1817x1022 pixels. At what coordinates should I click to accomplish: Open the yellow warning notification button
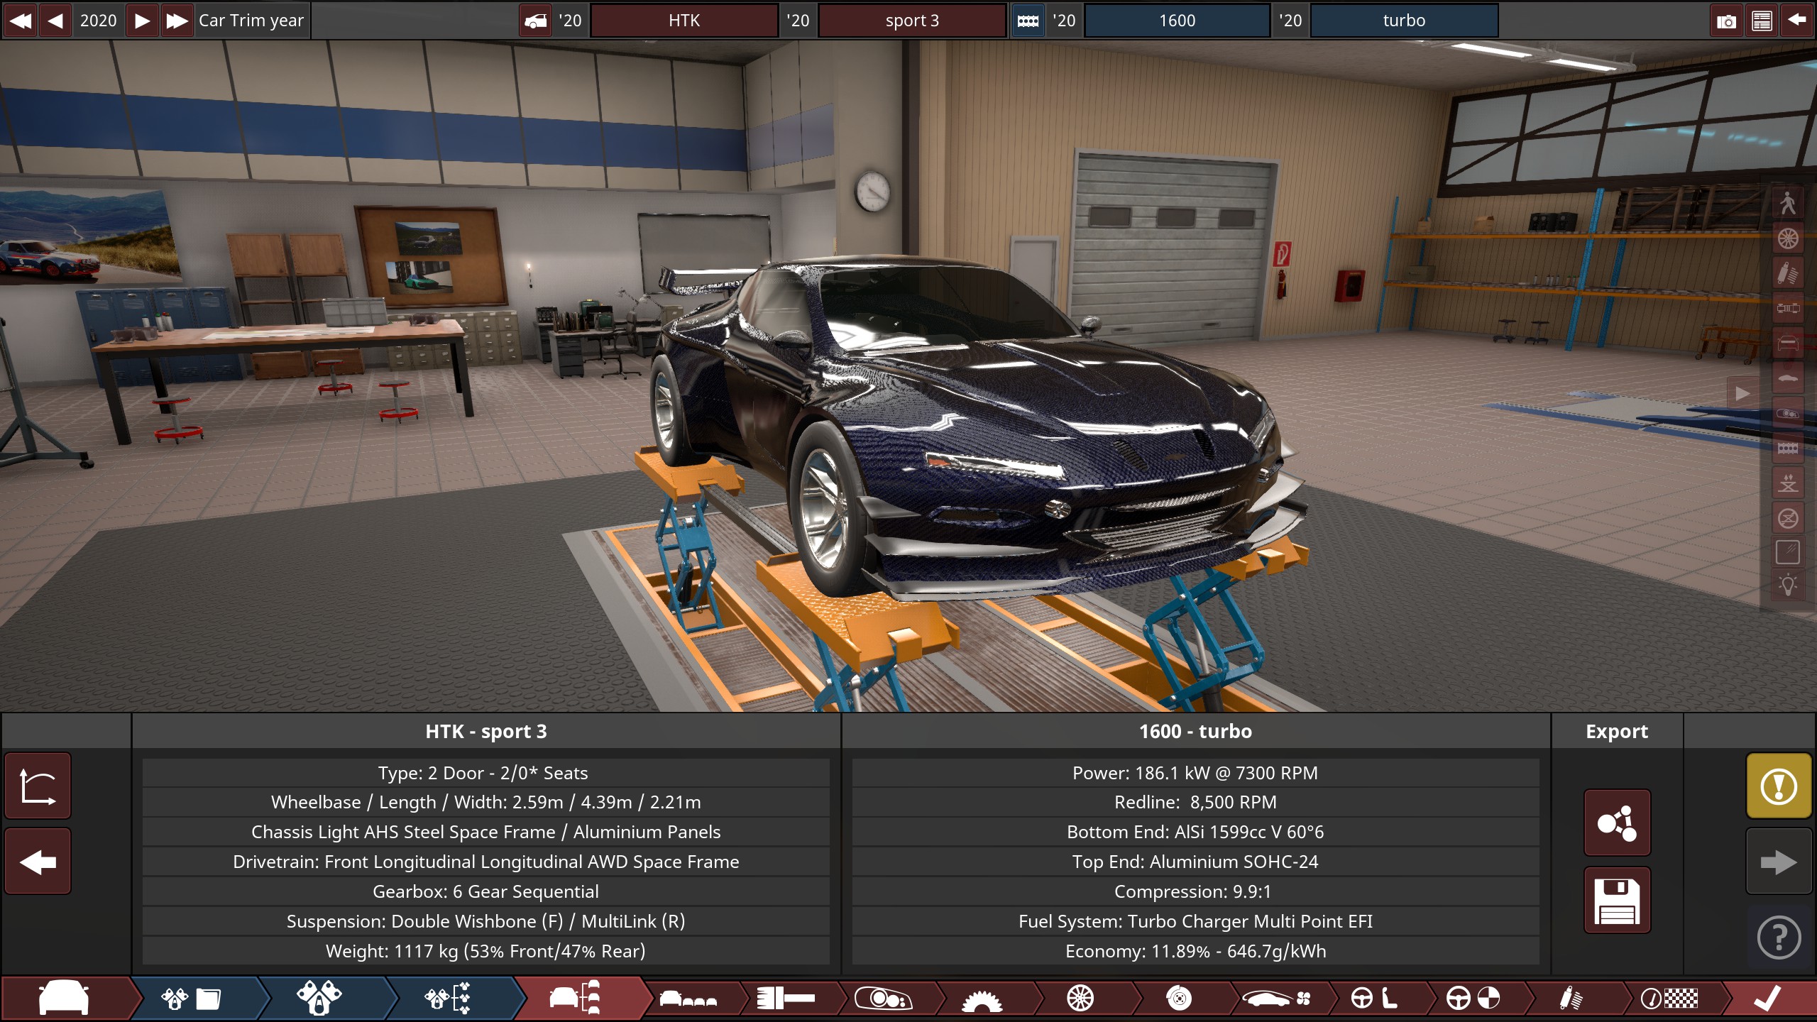(1779, 786)
